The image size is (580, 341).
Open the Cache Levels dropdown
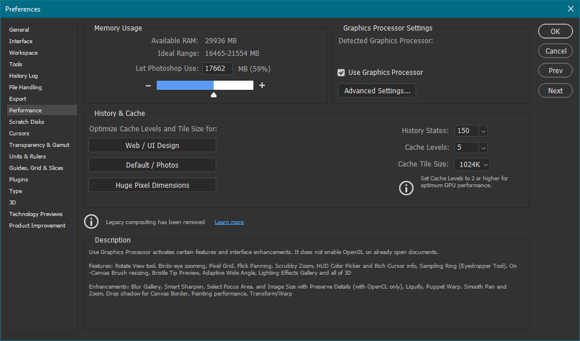pos(471,147)
